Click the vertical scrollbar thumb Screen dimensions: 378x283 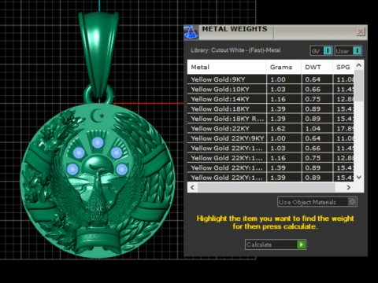click(x=359, y=86)
